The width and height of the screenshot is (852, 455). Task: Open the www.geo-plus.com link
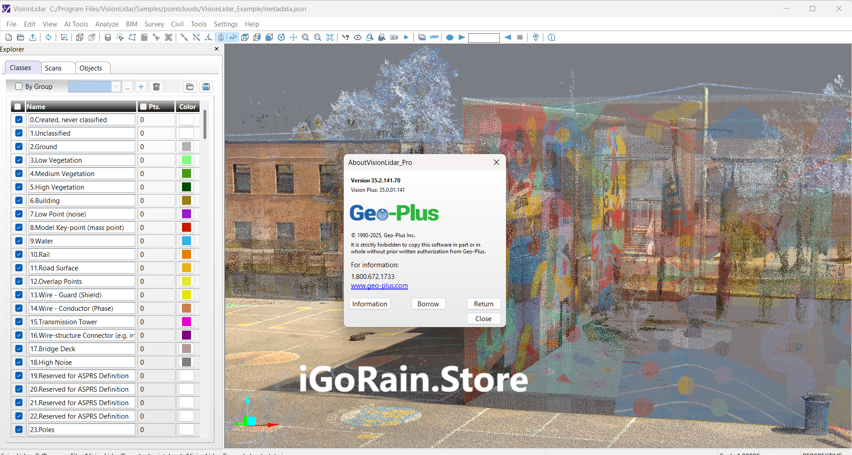tap(379, 285)
